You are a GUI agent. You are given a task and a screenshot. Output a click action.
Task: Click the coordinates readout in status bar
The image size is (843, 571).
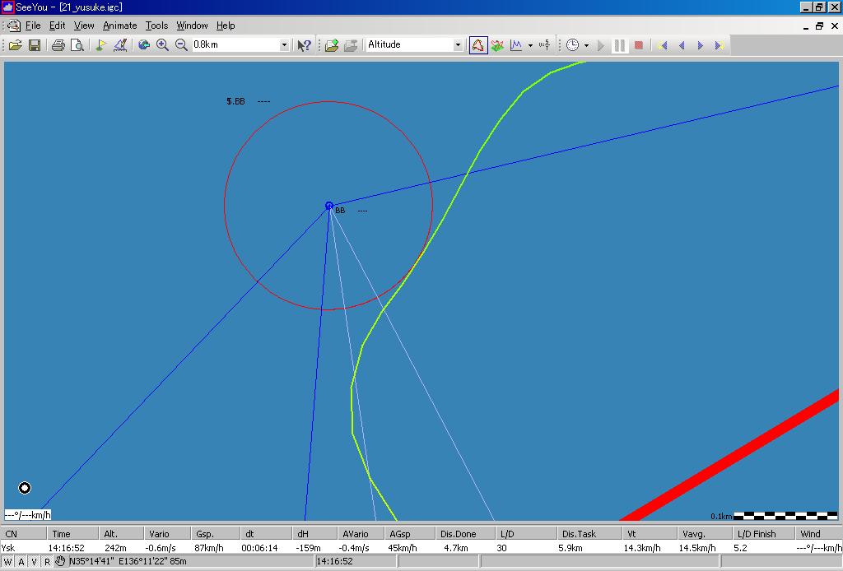click(128, 561)
